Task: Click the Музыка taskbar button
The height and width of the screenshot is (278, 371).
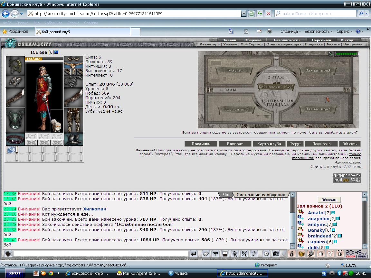Action: 178,273
